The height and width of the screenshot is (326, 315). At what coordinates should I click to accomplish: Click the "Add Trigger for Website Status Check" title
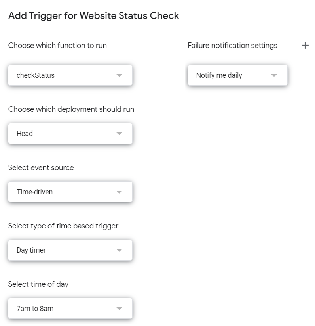(x=94, y=16)
